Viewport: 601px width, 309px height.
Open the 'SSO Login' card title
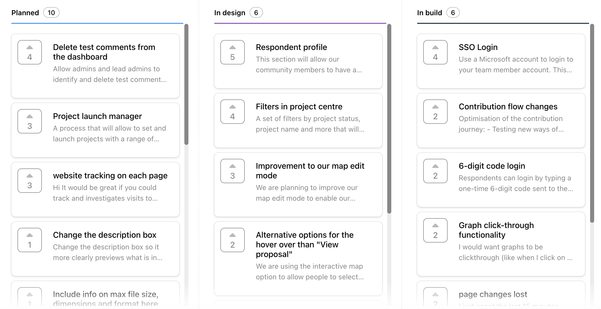coord(478,47)
